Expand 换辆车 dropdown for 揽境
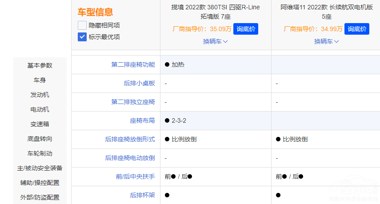 pyautogui.click(x=216, y=41)
